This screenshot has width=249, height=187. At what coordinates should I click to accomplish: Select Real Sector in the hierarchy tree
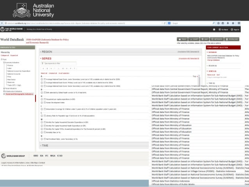(11, 80)
